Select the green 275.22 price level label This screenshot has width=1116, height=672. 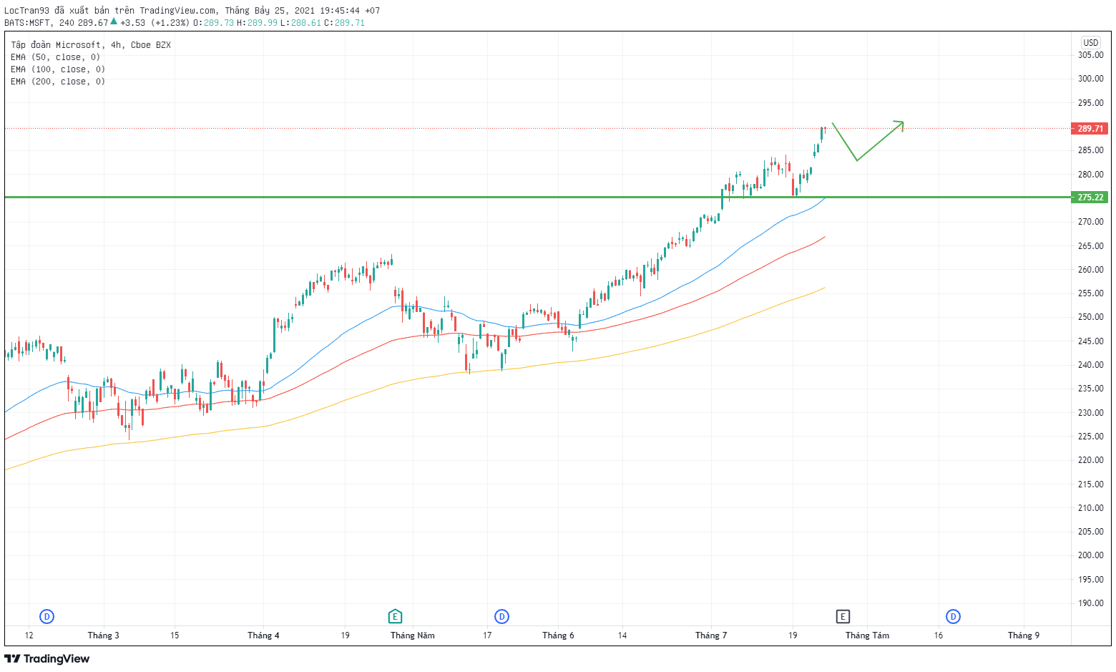pos(1090,197)
